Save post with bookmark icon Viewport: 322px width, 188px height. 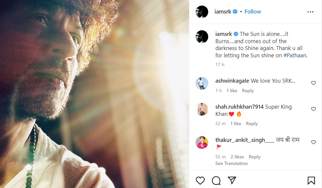311,180
